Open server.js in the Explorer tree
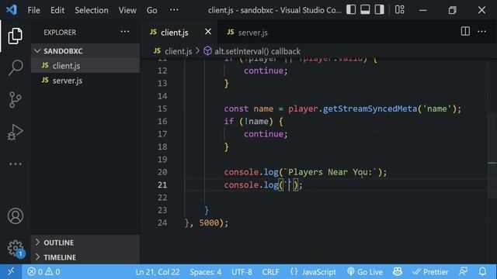This screenshot has width=497, height=279. point(85,81)
